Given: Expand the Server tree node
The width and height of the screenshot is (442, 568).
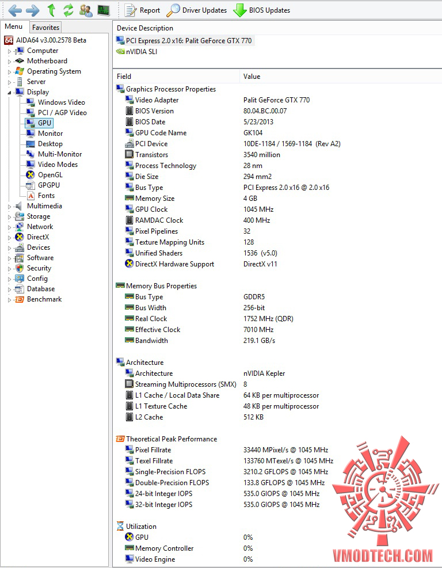Looking at the screenshot, I should (x=10, y=82).
